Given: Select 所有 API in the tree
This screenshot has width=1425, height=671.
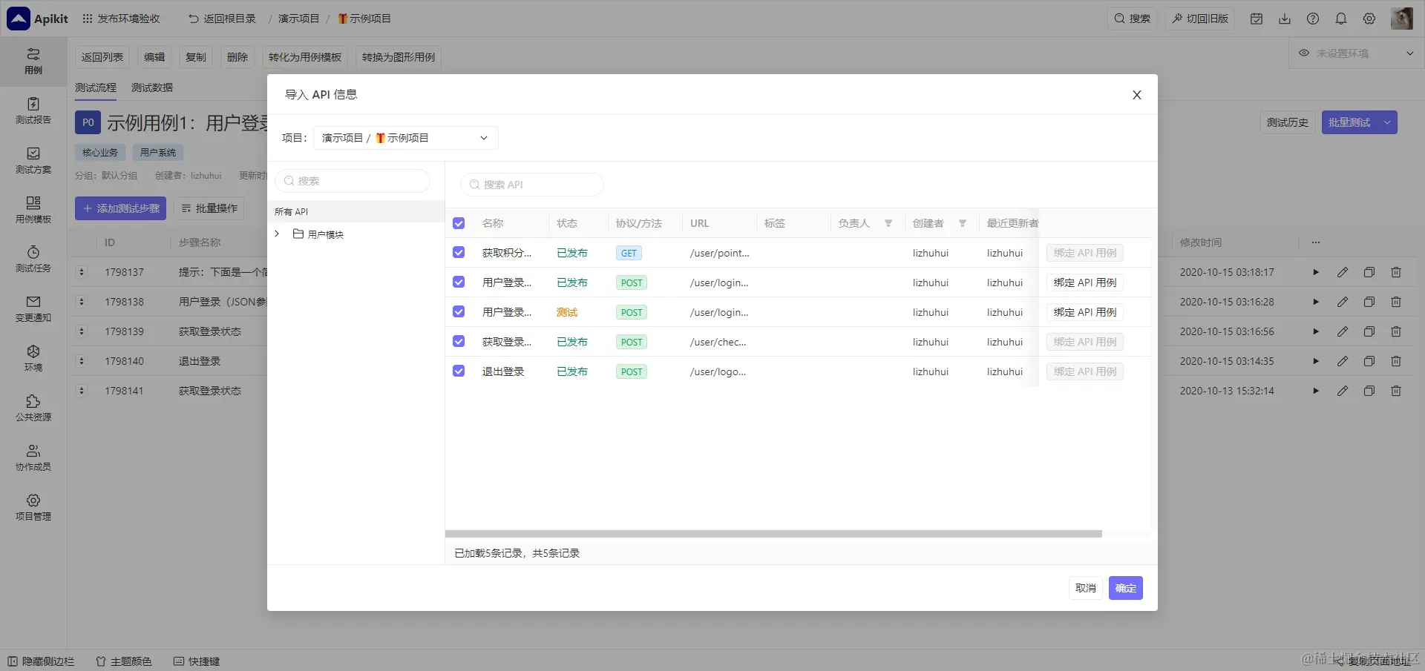Looking at the screenshot, I should click(x=356, y=211).
